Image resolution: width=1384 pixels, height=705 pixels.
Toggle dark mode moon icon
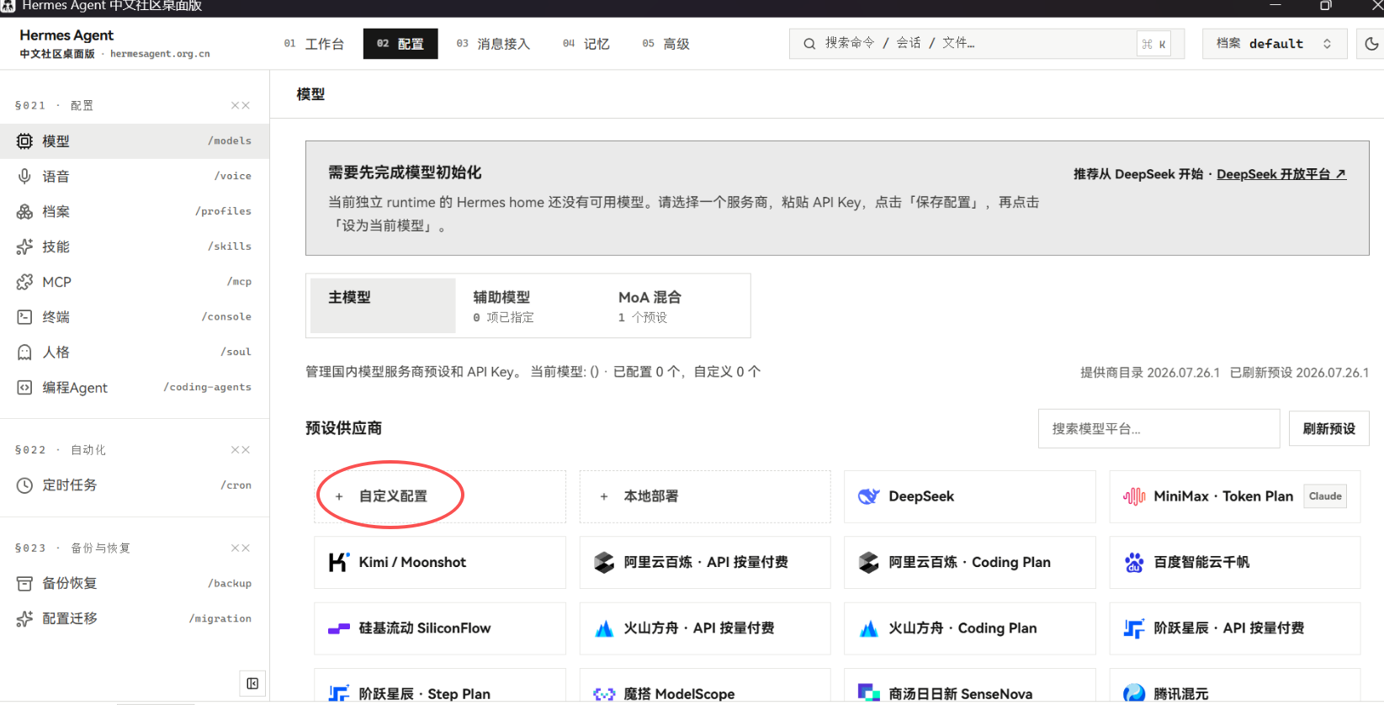pos(1371,44)
